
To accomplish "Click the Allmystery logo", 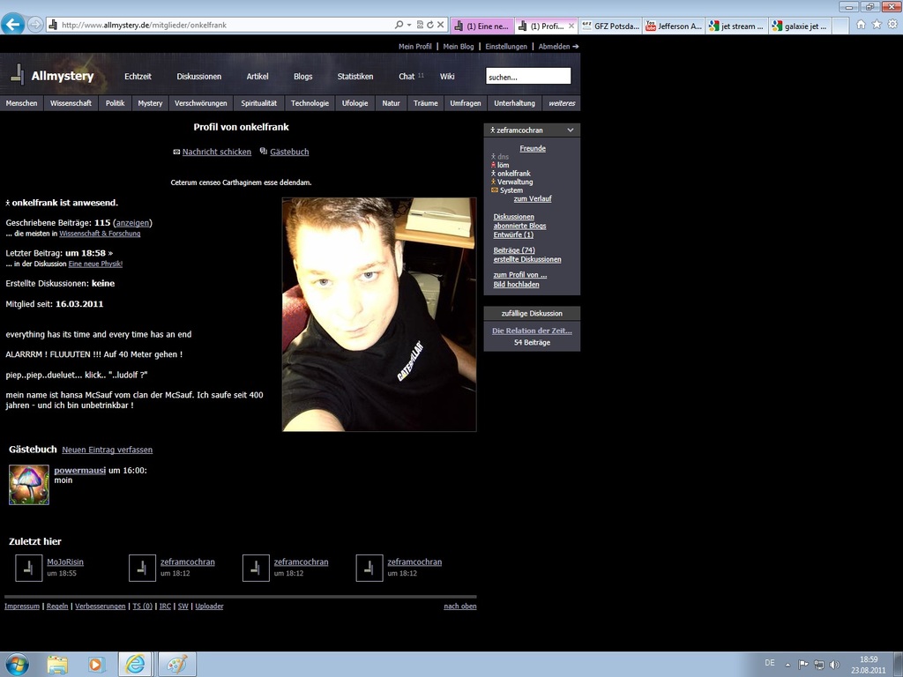I will (52, 76).
